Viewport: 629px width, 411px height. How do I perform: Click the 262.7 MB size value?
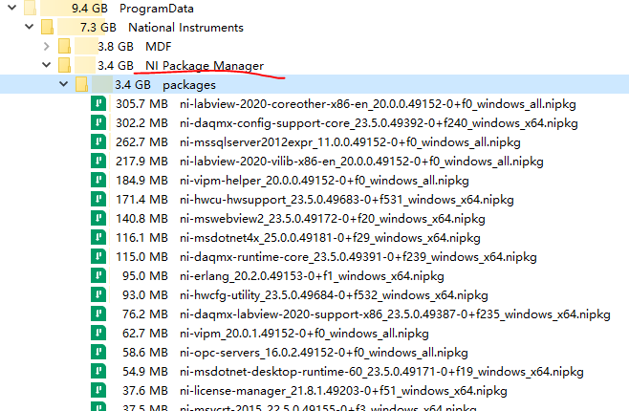point(141,142)
